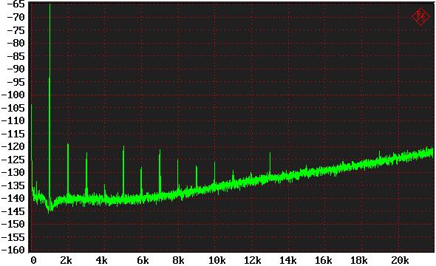This screenshot has width=436, height=266.
Task: Click the -110 label on the vertical axis
Action: (13, 120)
